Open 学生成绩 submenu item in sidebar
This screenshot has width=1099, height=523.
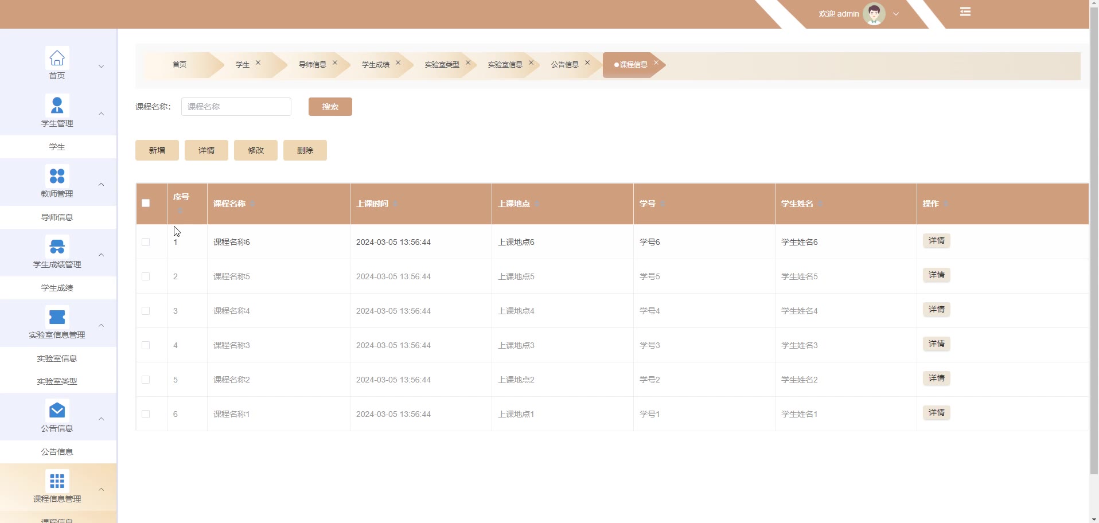[57, 288]
